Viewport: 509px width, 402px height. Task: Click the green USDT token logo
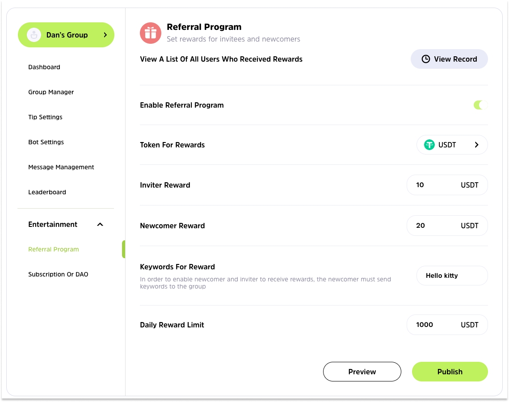click(429, 145)
